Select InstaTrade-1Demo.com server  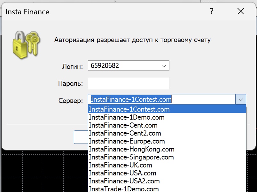click(167, 189)
